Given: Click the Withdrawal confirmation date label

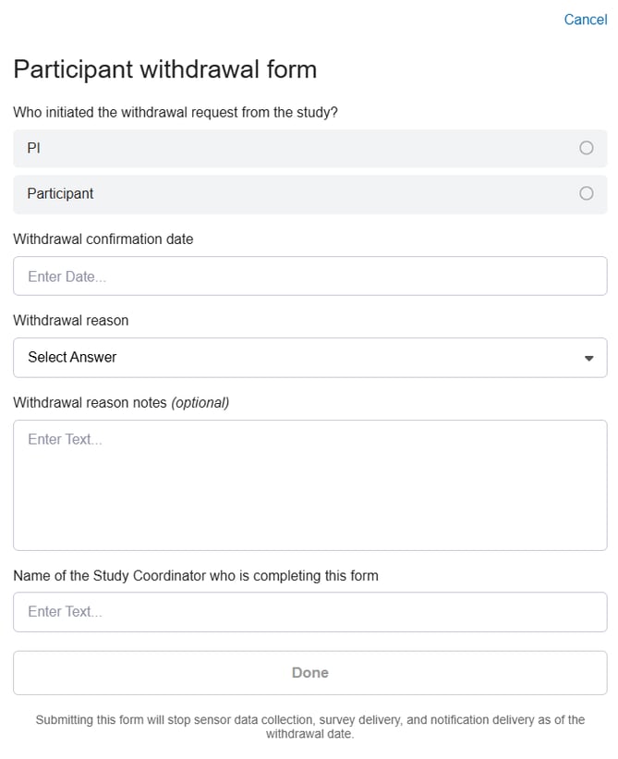Looking at the screenshot, I should (x=103, y=239).
